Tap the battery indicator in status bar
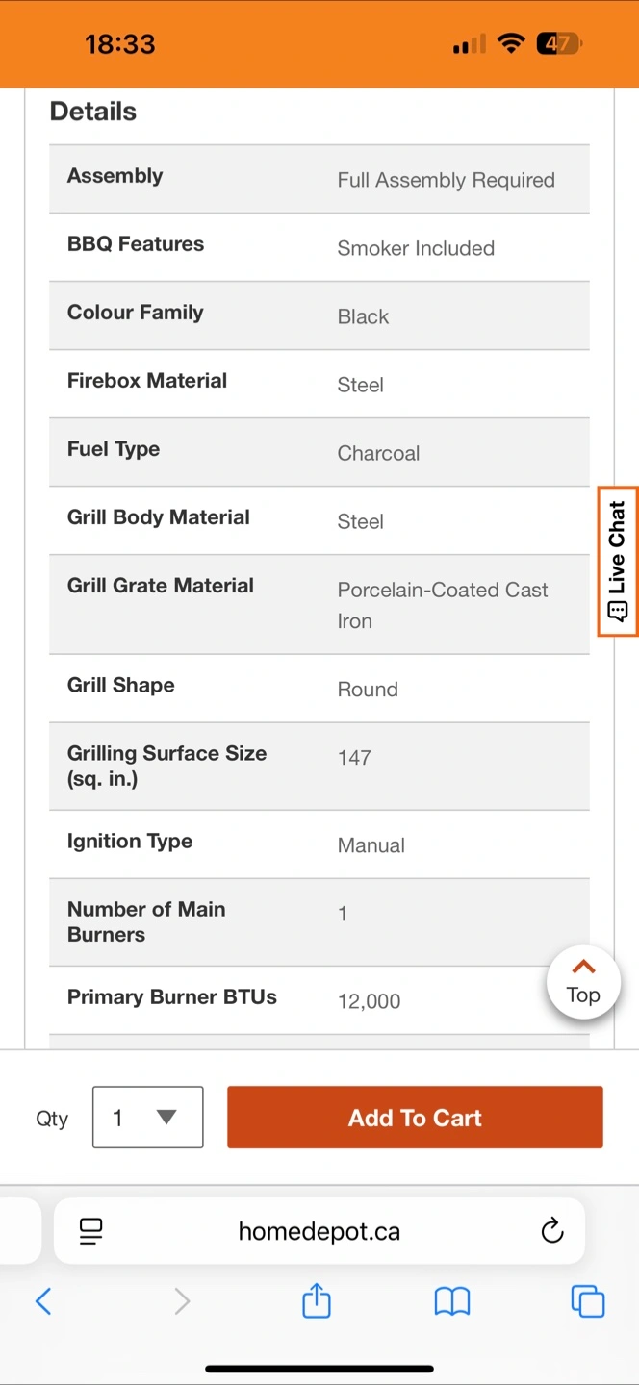The height and width of the screenshot is (1385, 639). tap(559, 43)
